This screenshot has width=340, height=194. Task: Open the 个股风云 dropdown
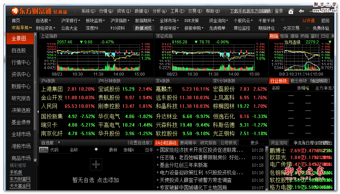pos(243,21)
